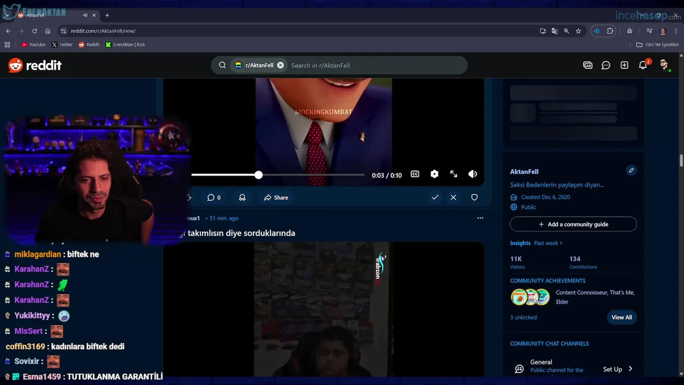This screenshot has width=684, height=385.
Task: Expand Set Up chevron for General channel
Action: click(631, 369)
